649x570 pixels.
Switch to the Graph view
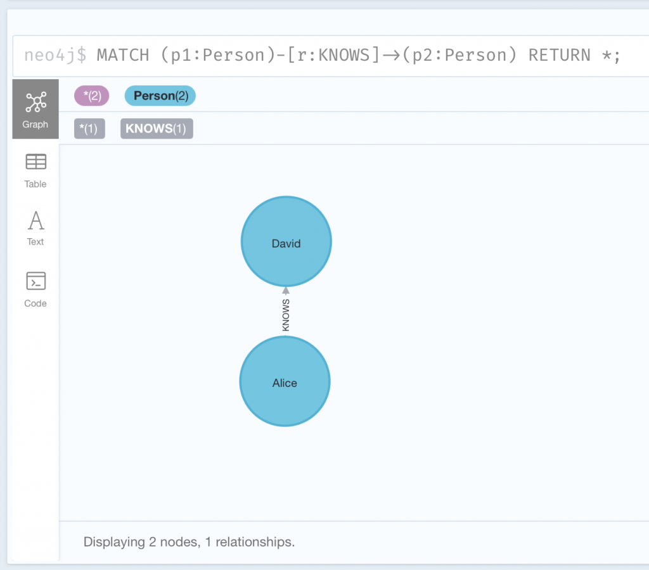(x=35, y=109)
